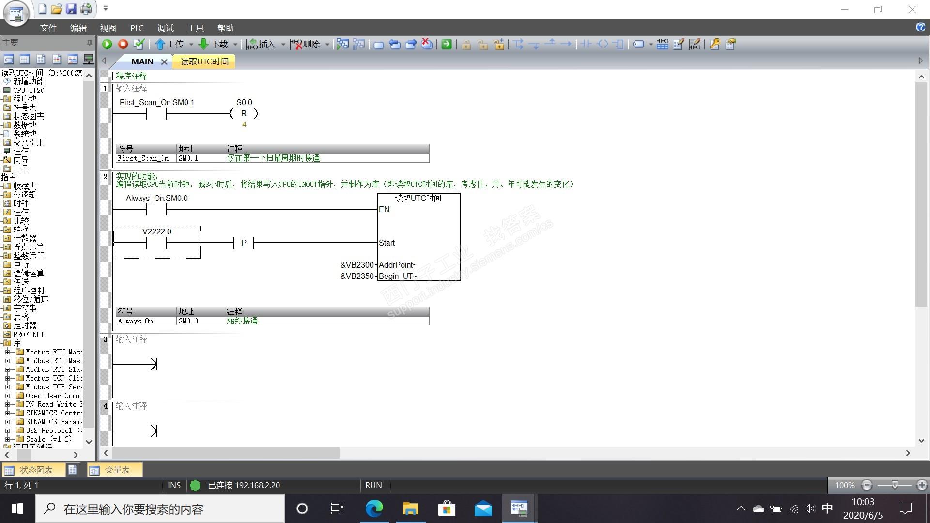Open the PLC menu
The image size is (930, 523).
137,28
